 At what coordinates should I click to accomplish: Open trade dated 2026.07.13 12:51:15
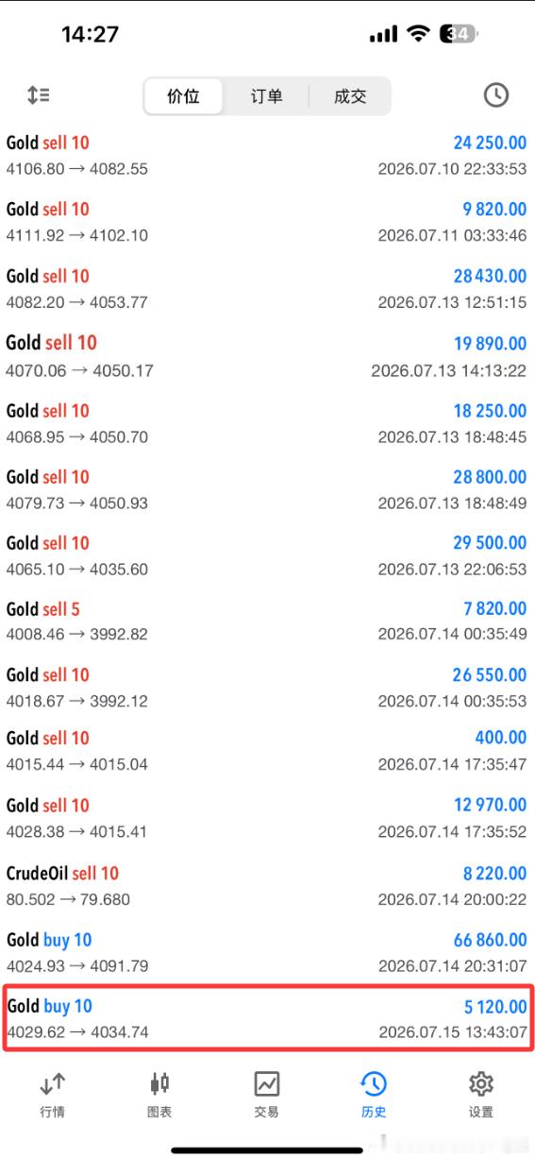267,289
